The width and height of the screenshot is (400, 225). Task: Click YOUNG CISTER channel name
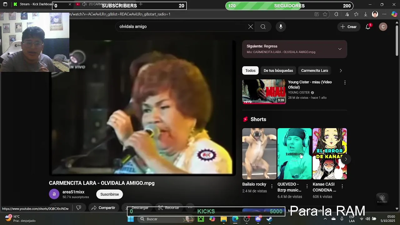pyautogui.click(x=299, y=92)
